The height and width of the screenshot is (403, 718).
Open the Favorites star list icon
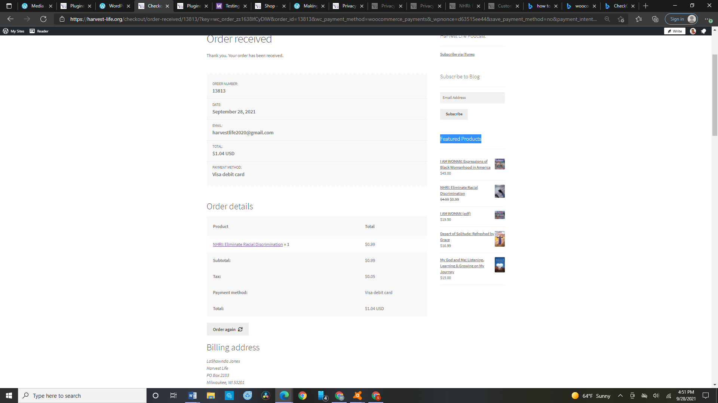[x=638, y=19]
